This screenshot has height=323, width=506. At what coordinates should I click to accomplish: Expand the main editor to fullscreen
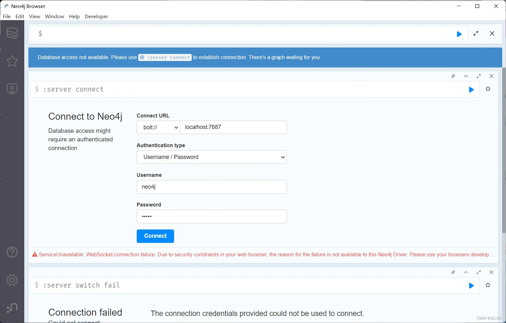click(476, 34)
